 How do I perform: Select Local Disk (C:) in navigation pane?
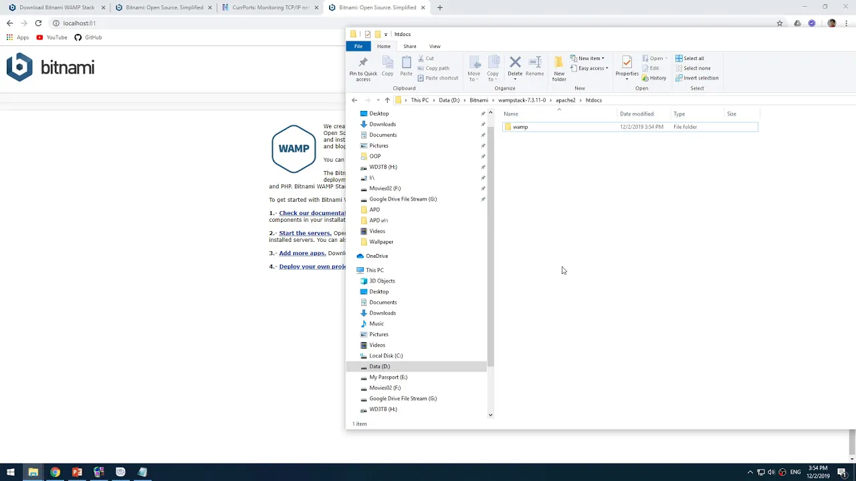(x=386, y=355)
